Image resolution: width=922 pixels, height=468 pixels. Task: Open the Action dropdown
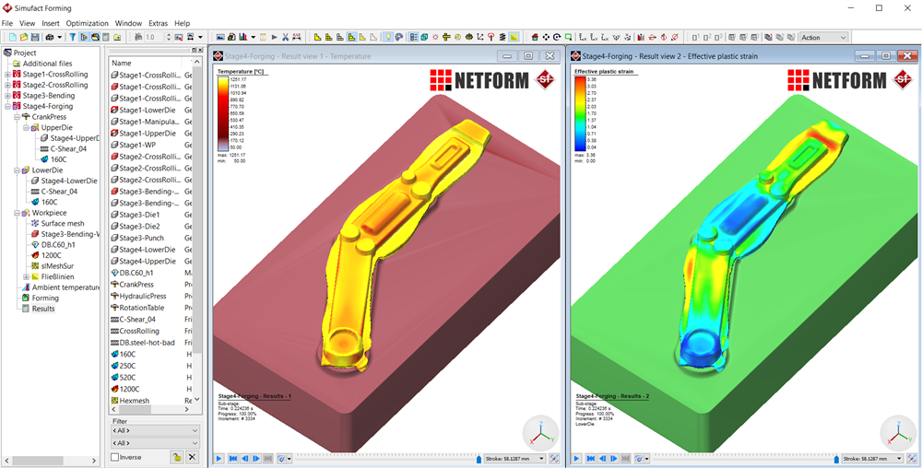(823, 38)
